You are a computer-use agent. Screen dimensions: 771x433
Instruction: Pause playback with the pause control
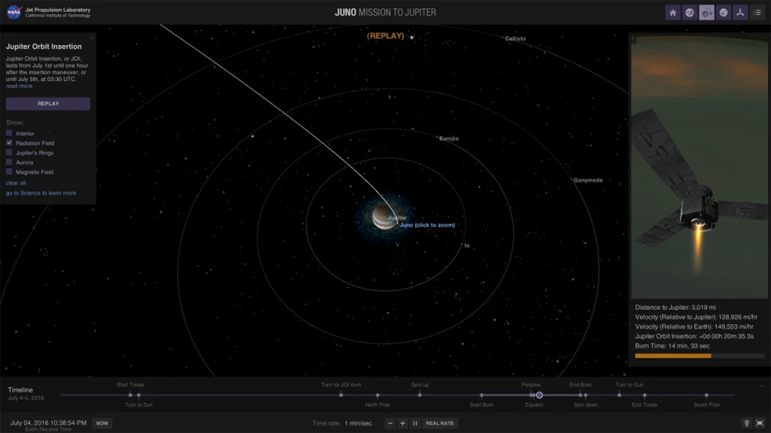click(416, 422)
